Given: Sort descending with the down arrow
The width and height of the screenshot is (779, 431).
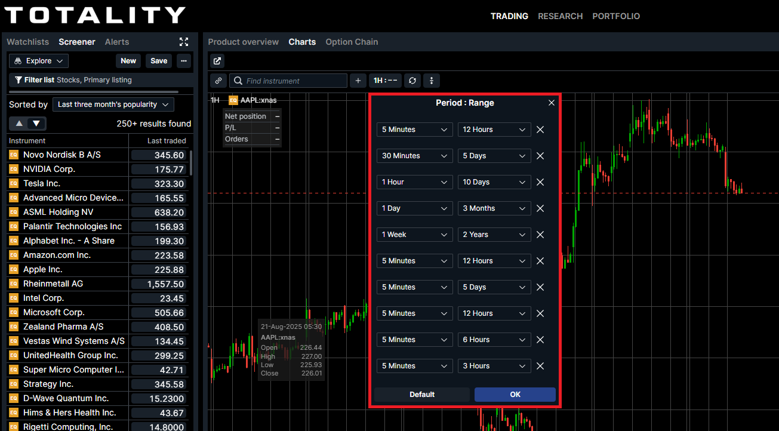Looking at the screenshot, I should click(37, 124).
